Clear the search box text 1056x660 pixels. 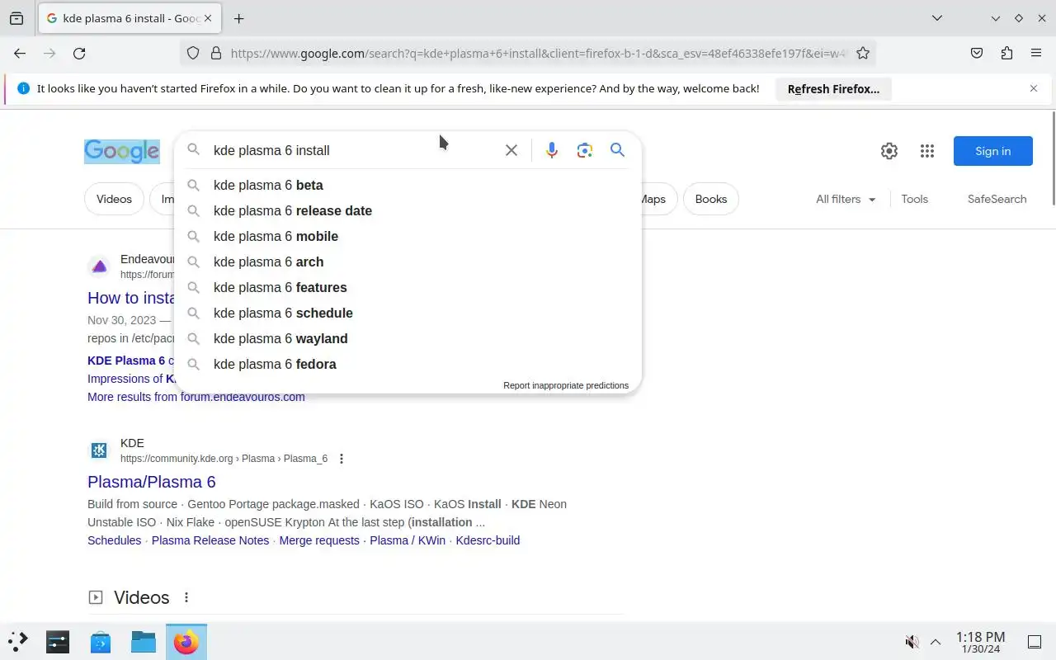pos(511,150)
